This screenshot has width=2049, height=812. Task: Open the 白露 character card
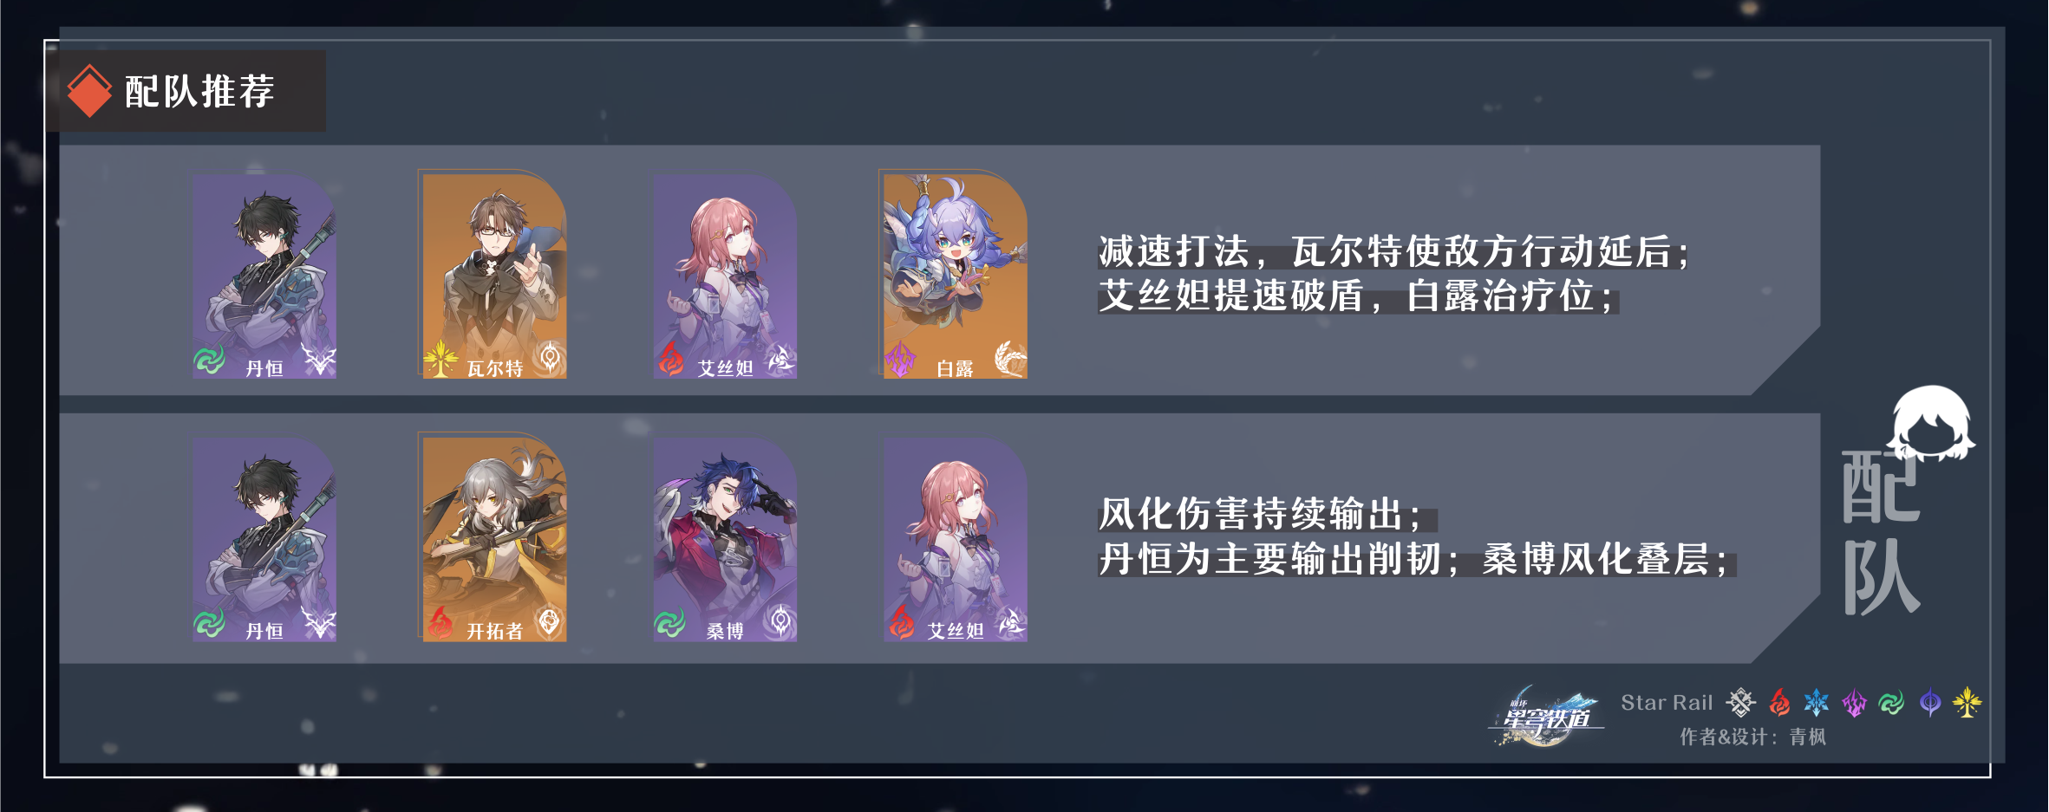(x=955, y=276)
